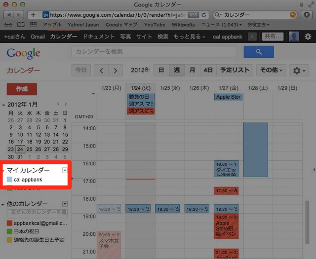Screen dimensions: 316x259
Task: Toggle appbankcal@gmail.c... calendar visibility
Action: click(x=9, y=223)
